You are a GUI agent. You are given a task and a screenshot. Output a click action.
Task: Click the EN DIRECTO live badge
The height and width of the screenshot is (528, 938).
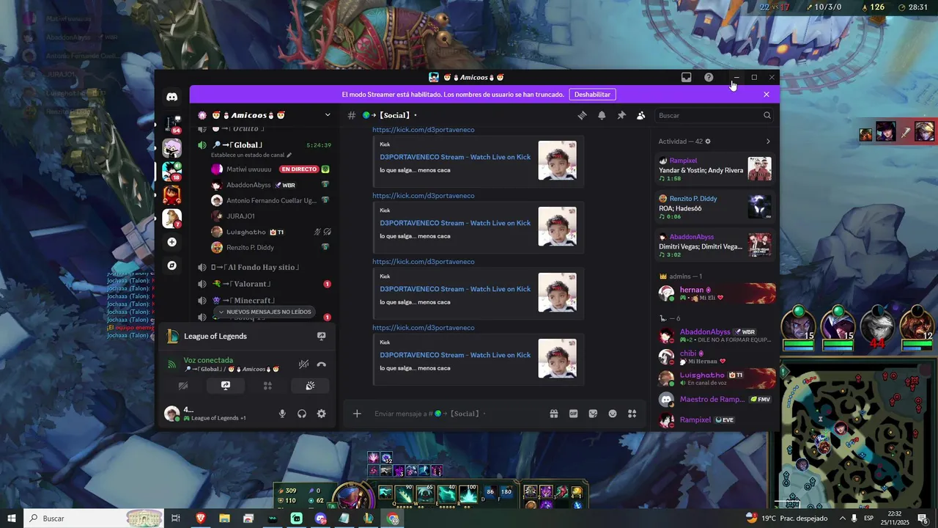(299, 169)
